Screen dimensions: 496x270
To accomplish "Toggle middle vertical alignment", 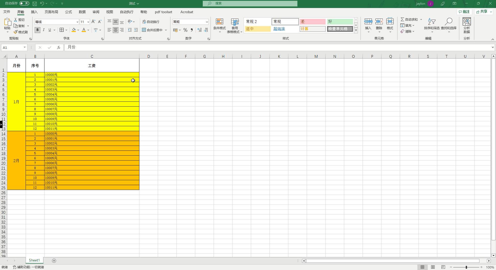I will (x=116, y=22).
